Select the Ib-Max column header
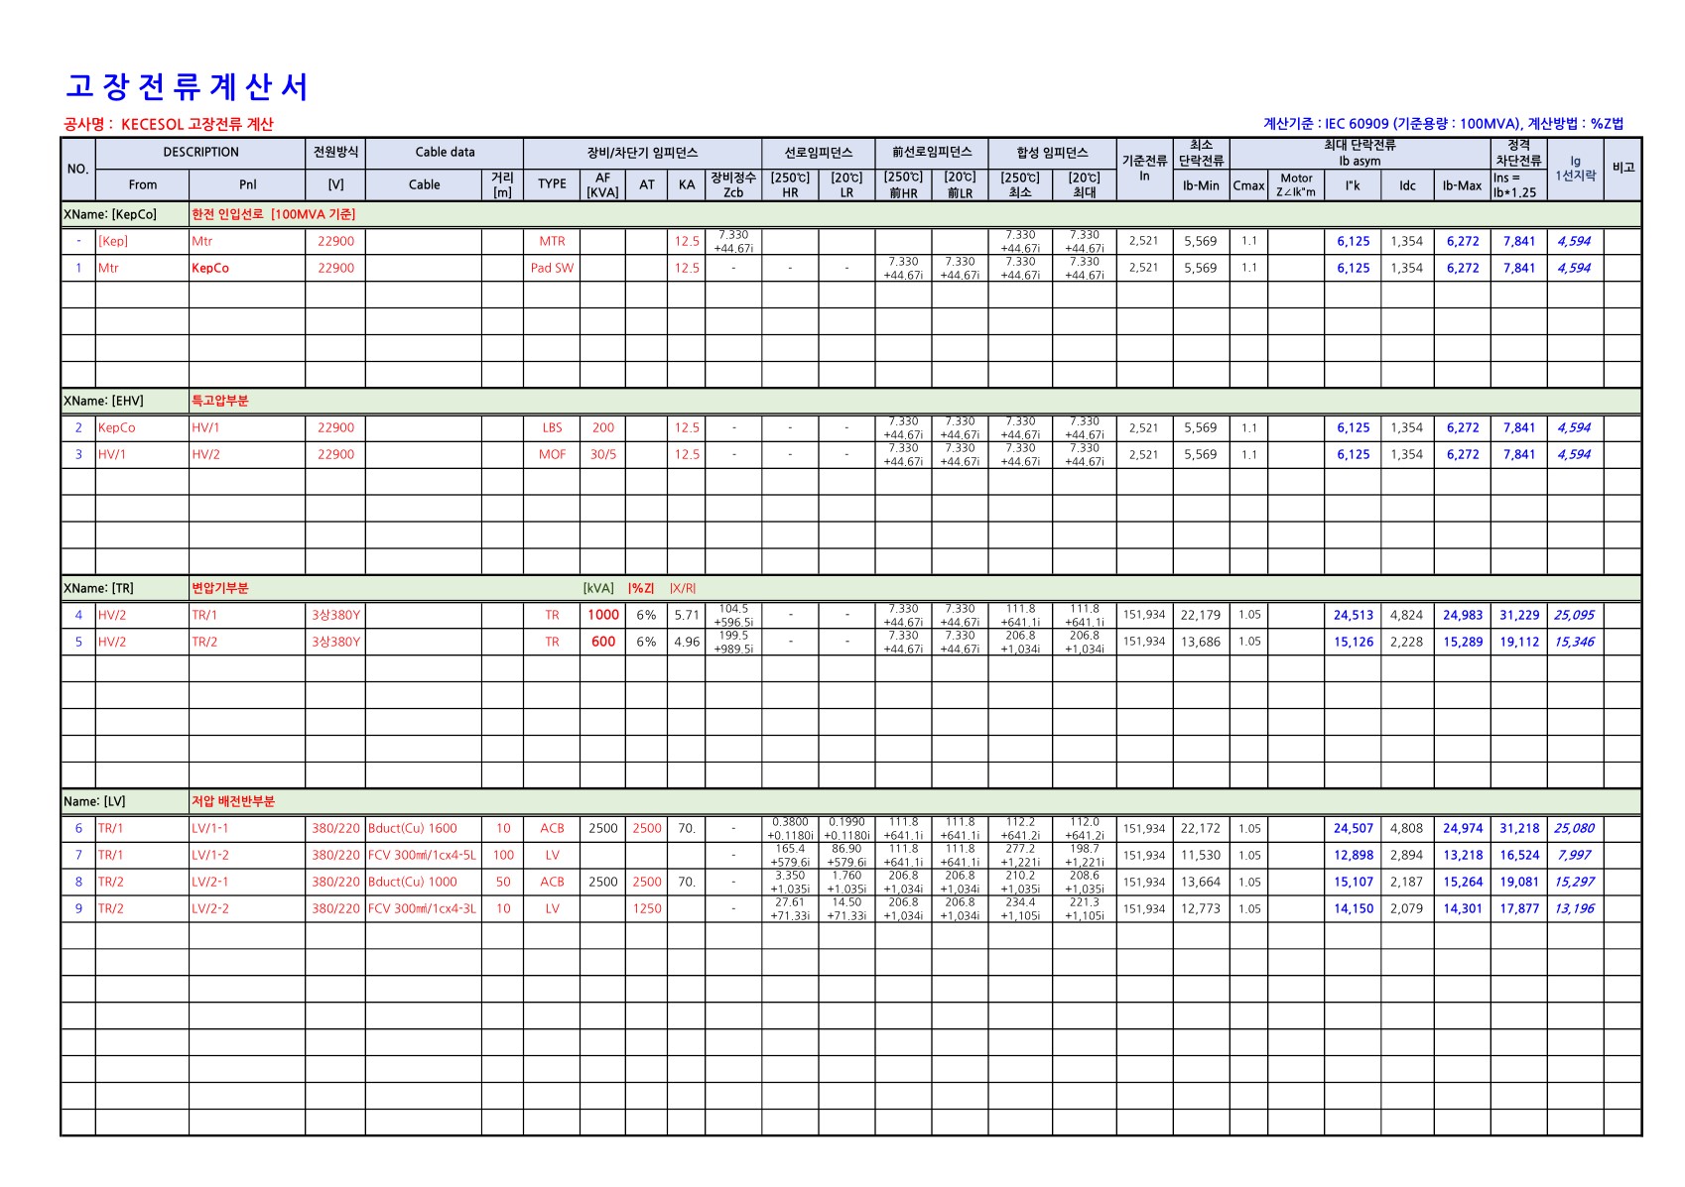This screenshot has height=1187, width=1685. point(1462,185)
